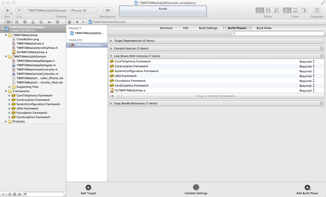The height and width of the screenshot is (197, 326).
Task: Enter full screen mode
Action: (x=323, y=3)
